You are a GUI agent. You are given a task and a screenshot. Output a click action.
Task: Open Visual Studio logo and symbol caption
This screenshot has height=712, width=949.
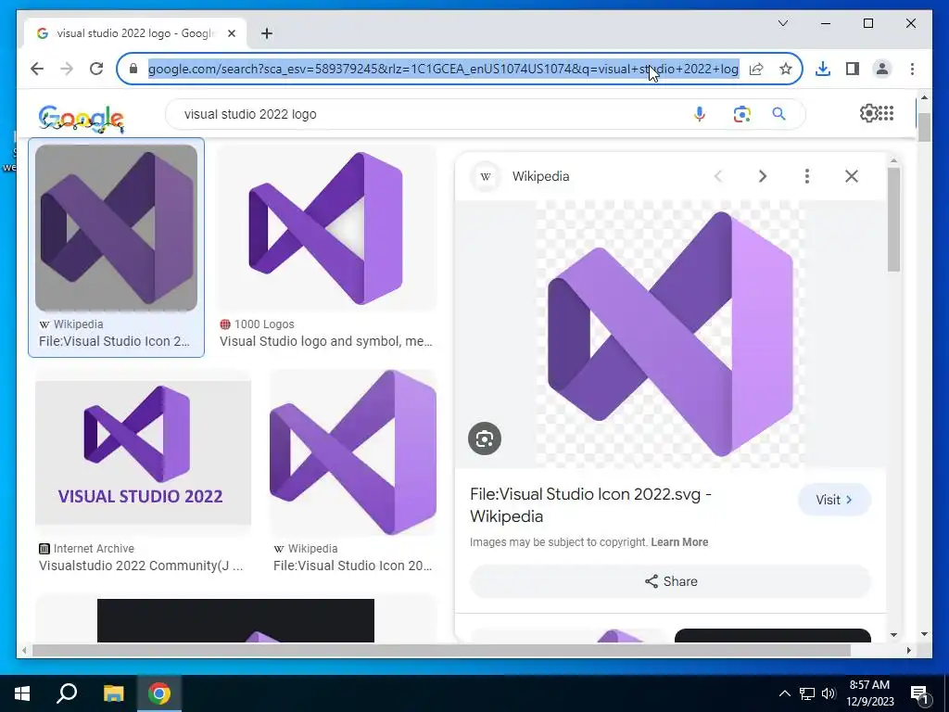point(325,341)
